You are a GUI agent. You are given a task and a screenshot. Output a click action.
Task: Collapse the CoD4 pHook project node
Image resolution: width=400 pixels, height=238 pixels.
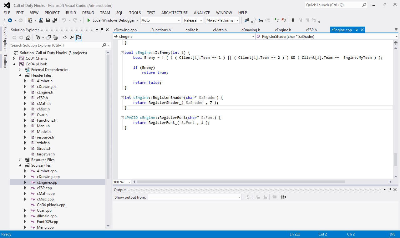14,64
